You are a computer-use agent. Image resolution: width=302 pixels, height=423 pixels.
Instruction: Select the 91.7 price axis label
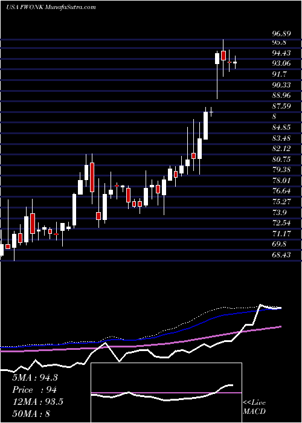pos(279,74)
